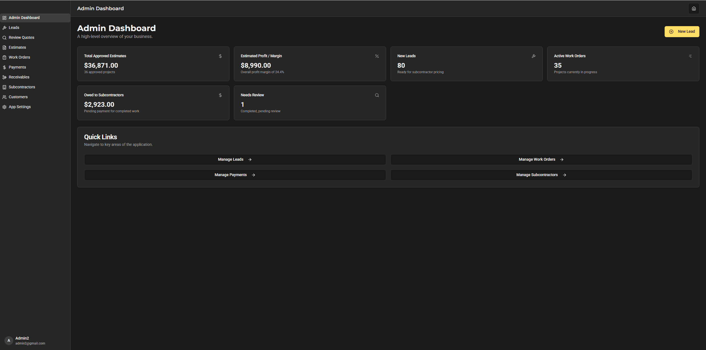
Task: Click the 'Active Work Orders' card title
Action: (569, 56)
